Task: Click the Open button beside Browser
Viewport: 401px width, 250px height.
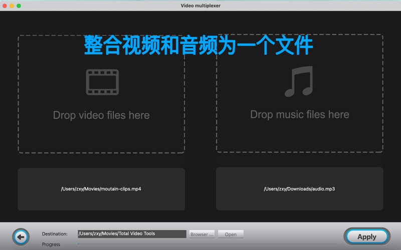Action: coord(231,234)
